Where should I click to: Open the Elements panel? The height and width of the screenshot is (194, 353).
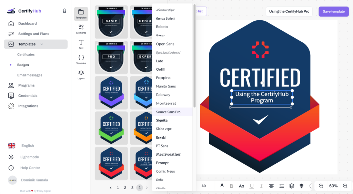point(81,29)
